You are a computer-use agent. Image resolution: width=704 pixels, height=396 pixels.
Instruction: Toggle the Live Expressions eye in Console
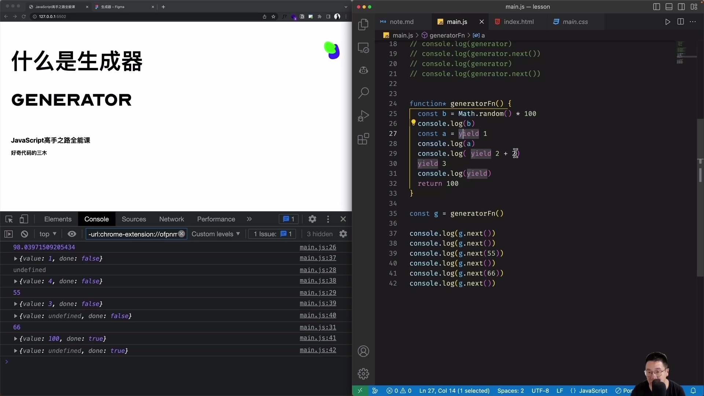(x=72, y=234)
